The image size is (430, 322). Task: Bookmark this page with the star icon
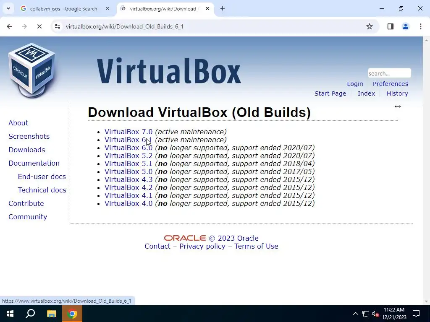(x=370, y=26)
